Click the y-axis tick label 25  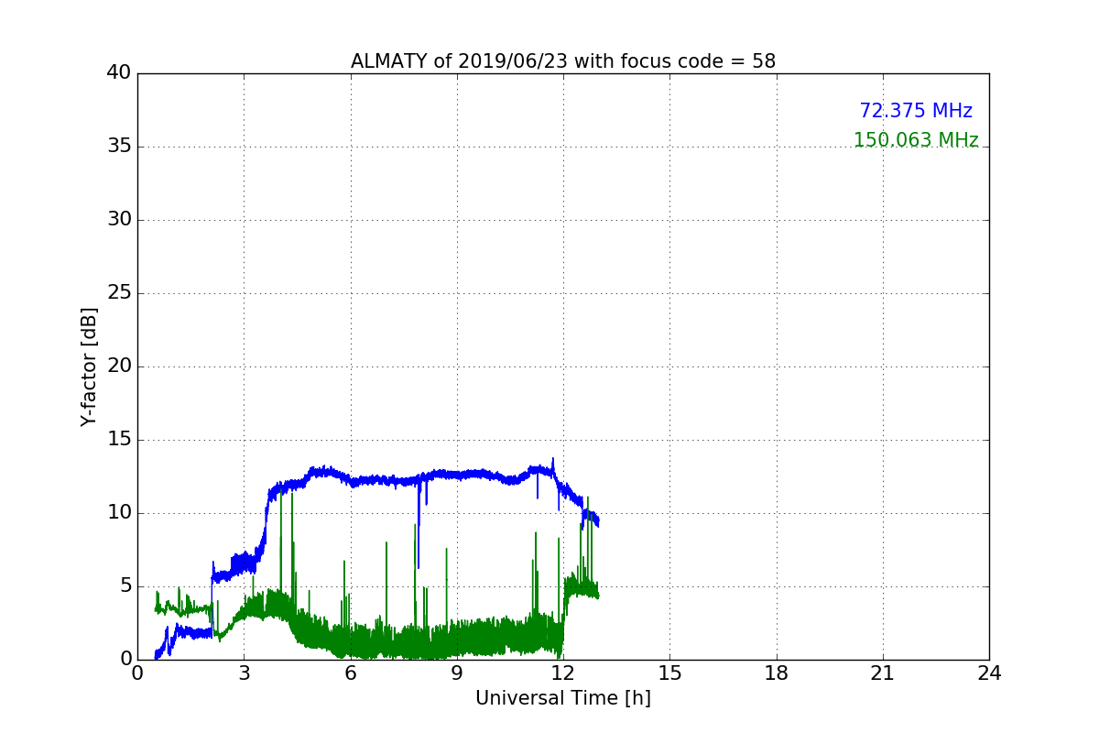pyautogui.click(x=119, y=293)
